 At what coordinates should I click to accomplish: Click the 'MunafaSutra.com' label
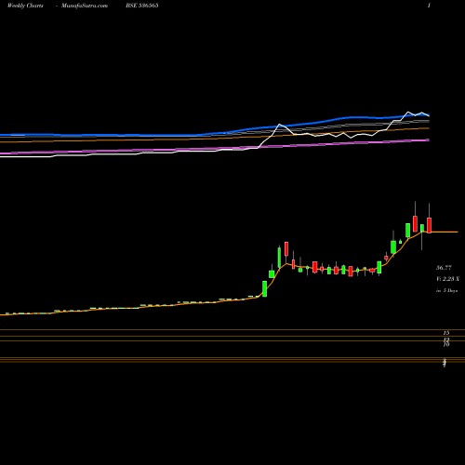(85, 6)
